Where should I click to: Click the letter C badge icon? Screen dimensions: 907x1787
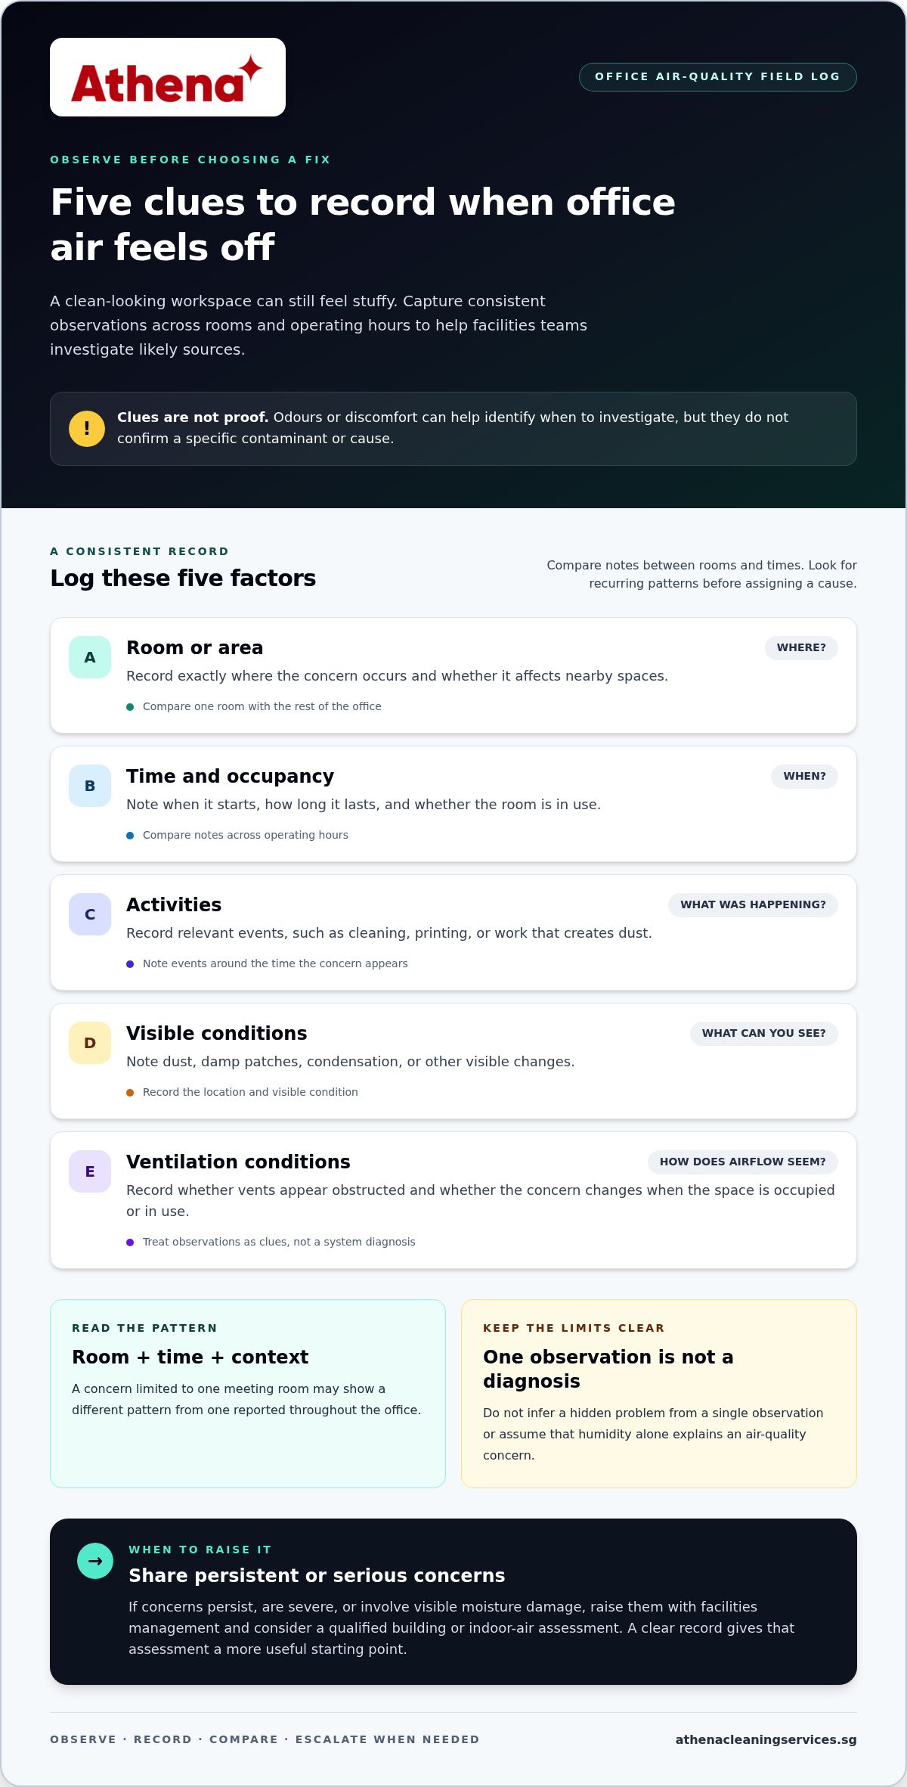(x=90, y=914)
